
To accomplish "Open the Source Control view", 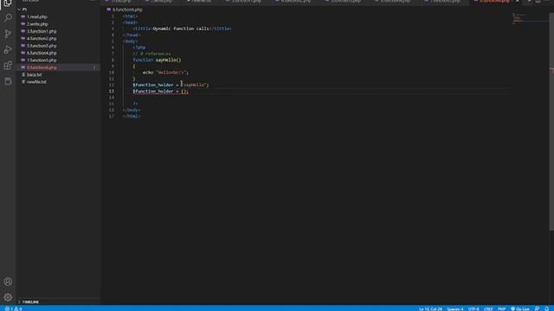I will [x=8, y=34].
